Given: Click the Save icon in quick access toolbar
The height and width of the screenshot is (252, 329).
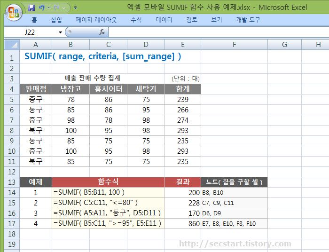Looking at the screenshot, I should click(31, 8).
